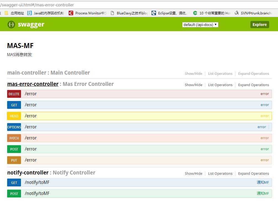Click the error summary in PUT row
278x201 pixels.
265,160
